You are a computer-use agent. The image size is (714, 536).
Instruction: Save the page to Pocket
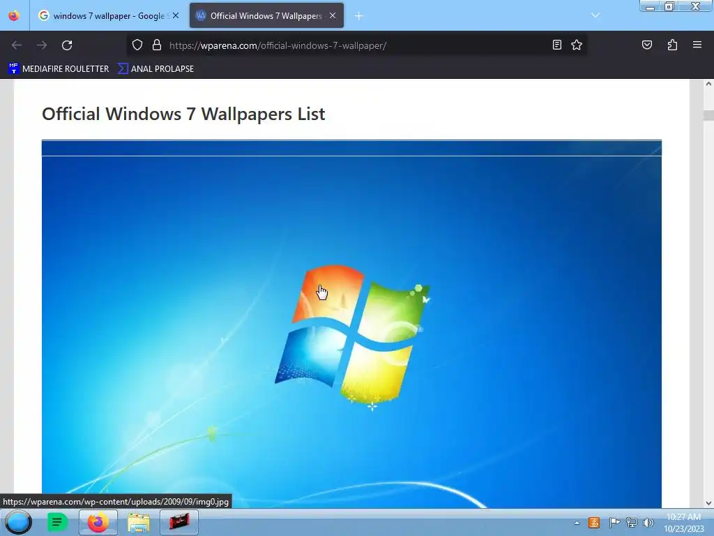coord(646,45)
